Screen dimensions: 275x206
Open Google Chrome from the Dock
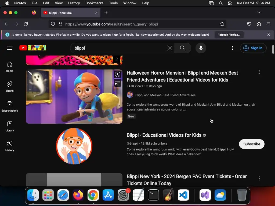tap(93, 195)
